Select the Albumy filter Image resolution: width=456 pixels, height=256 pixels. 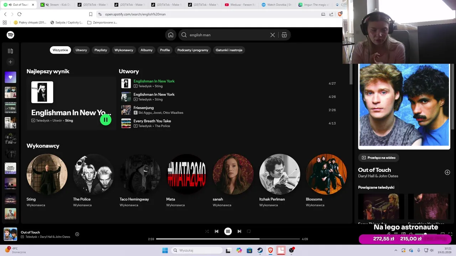[146, 50]
